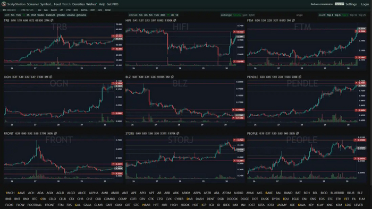
Task: Select spot exchange option
Action: click(244, 15)
